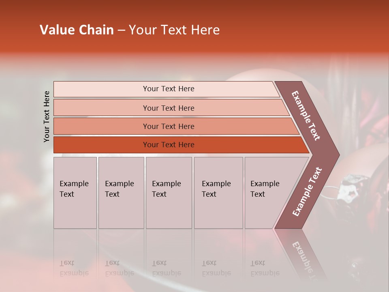
Task: Click the lightest pink 'Your Text Here' bar
Action: 167,89
